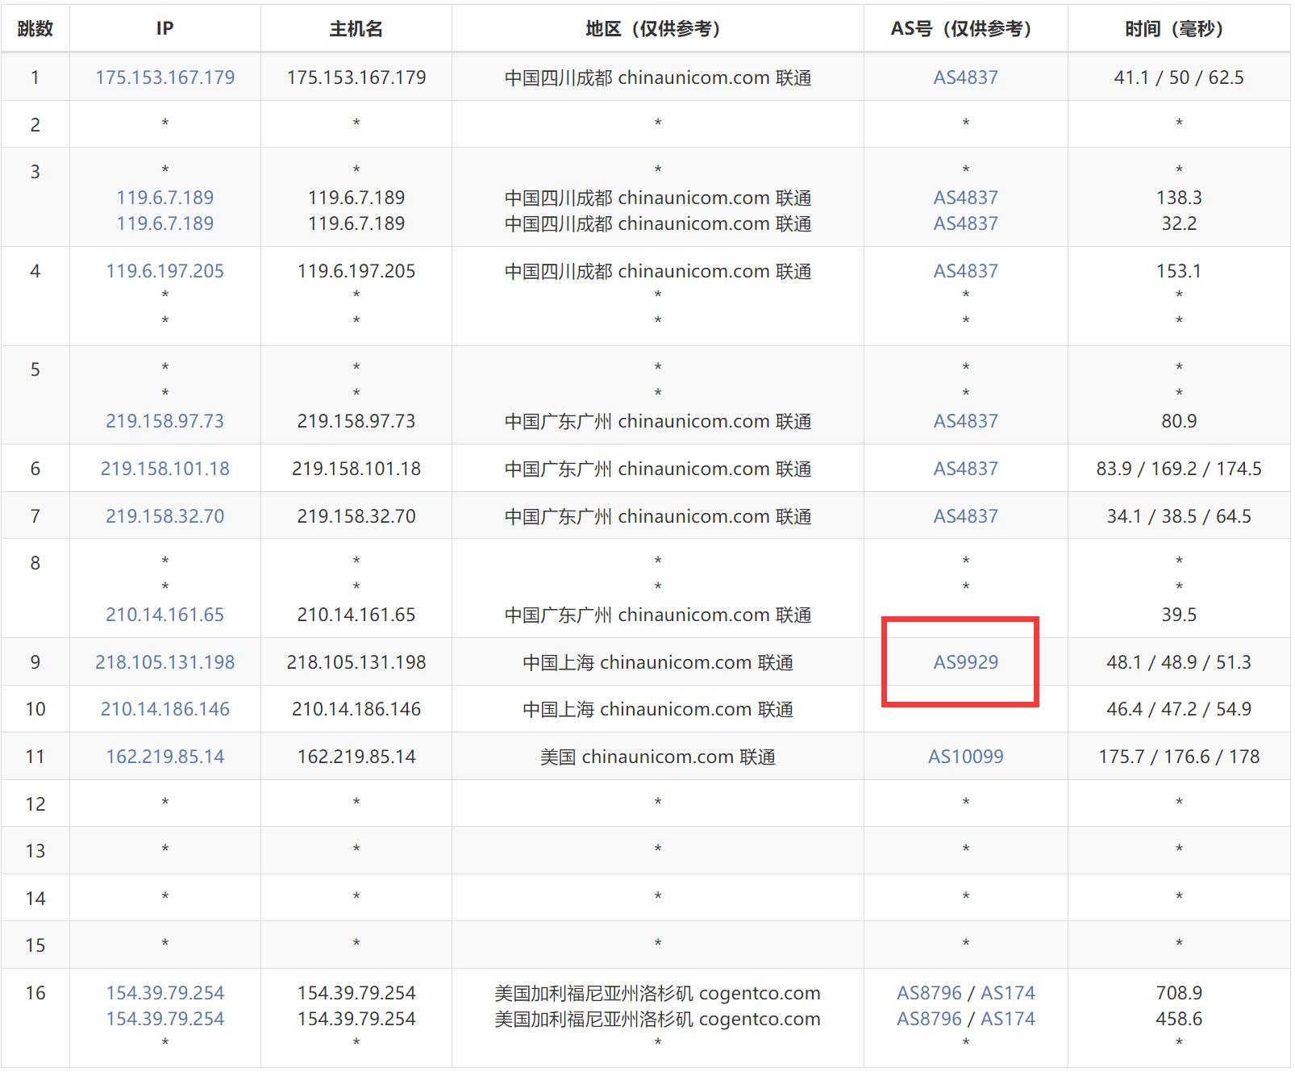Screen dimensions: 1295x1072
Task: Select the time value 46.4 / 47.2 / 54.9
Action: pyautogui.click(x=1179, y=709)
